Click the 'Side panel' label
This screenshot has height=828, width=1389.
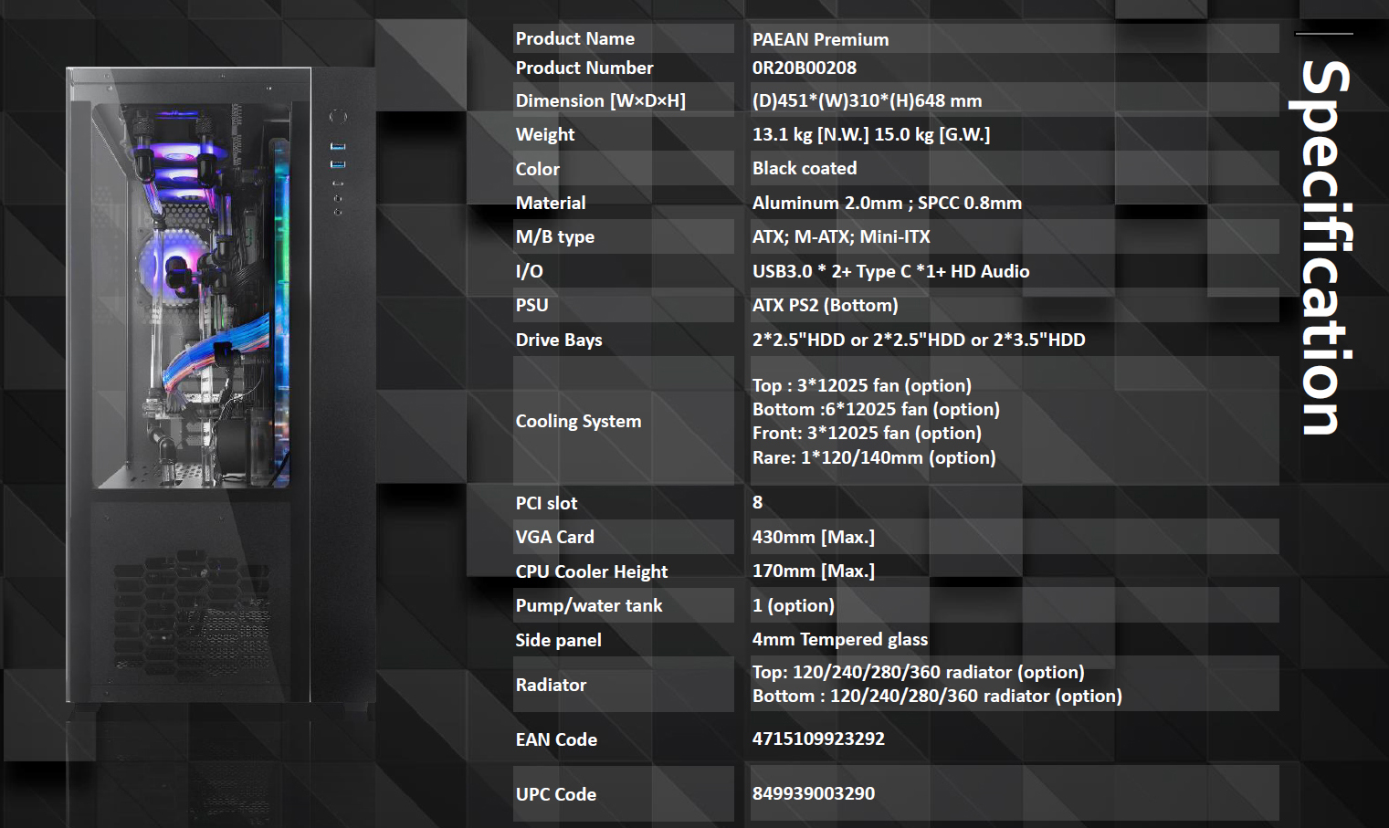tap(558, 640)
